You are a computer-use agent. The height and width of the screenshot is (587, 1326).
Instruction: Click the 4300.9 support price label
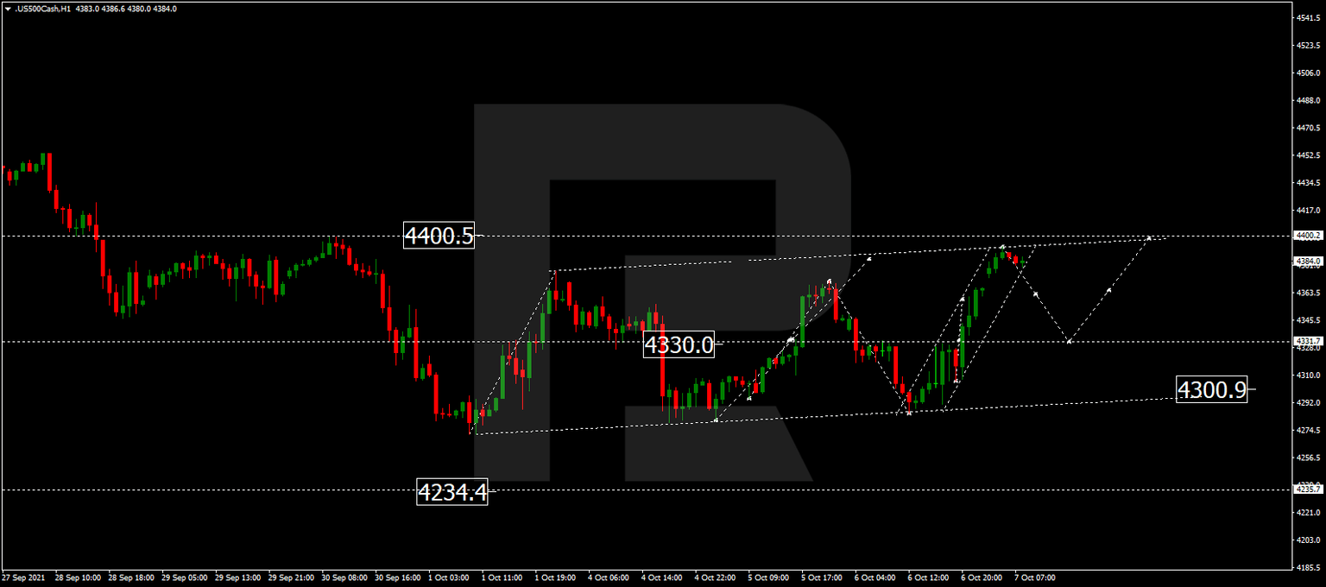[1212, 391]
